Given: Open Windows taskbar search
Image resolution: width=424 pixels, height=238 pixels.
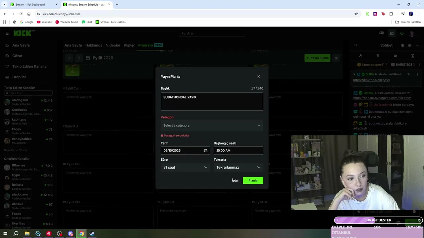Looking at the screenshot, I should (x=16, y=234).
